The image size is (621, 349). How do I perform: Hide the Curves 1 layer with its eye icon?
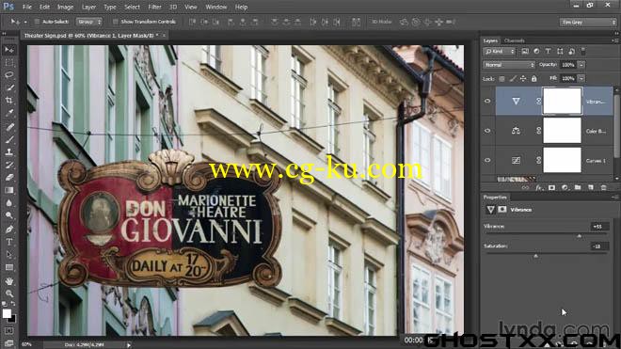click(487, 161)
